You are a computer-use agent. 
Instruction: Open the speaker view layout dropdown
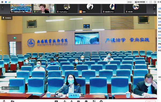click(x=141, y=2)
